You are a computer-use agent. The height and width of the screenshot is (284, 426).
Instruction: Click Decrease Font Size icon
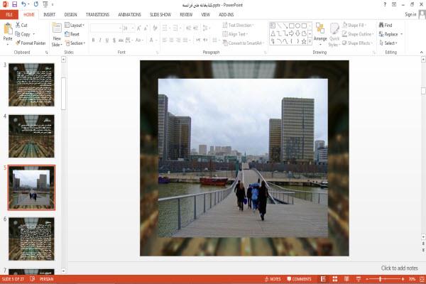(x=146, y=28)
